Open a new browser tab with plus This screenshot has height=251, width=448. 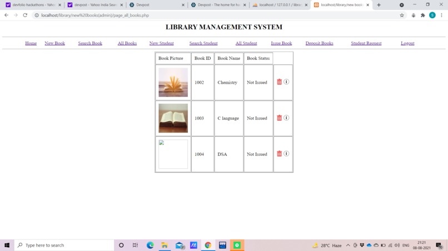click(x=379, y=5)
